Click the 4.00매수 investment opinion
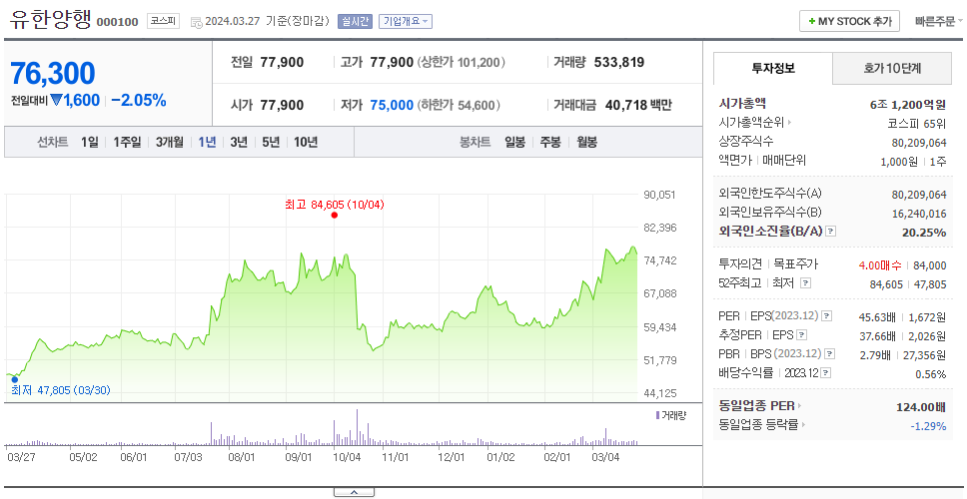The height and width of the screenshot is (499, 967). 880,265
